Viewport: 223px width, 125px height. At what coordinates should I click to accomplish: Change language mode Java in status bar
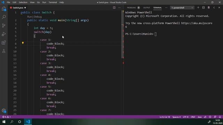tap(200, 117)
